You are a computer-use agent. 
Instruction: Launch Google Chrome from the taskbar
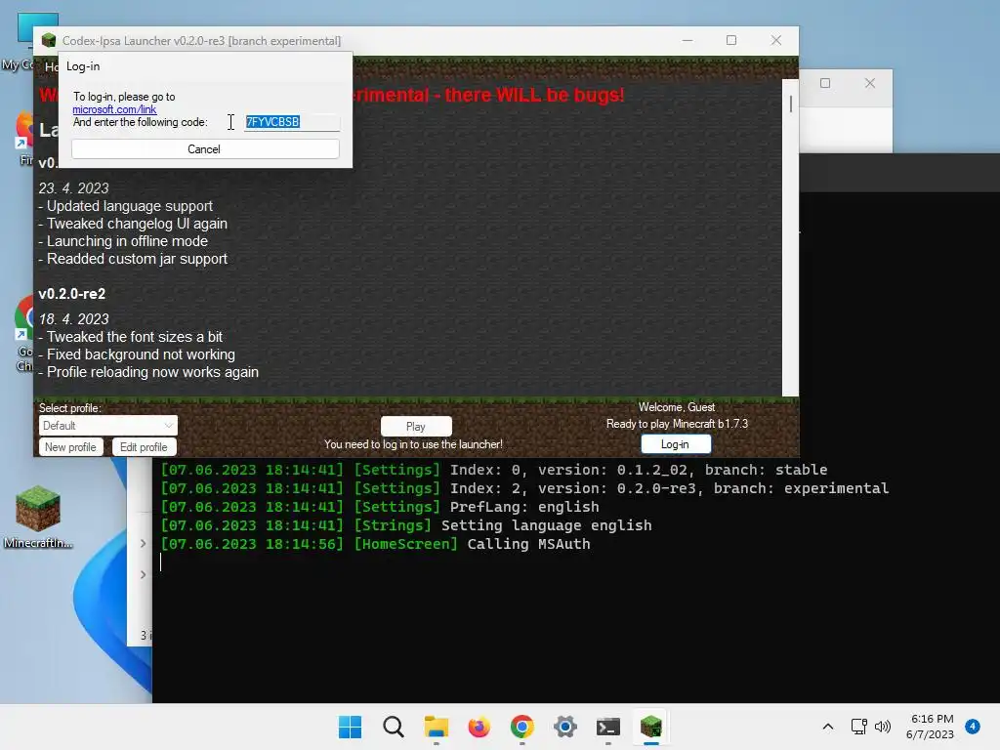click(x=521, y=727)
